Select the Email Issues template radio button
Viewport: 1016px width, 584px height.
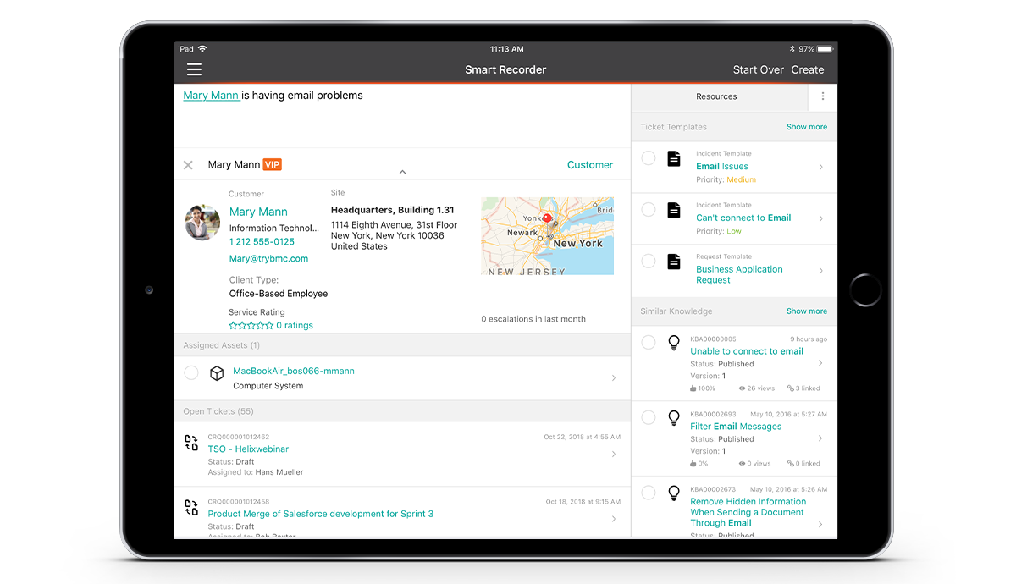pos(648,158)
